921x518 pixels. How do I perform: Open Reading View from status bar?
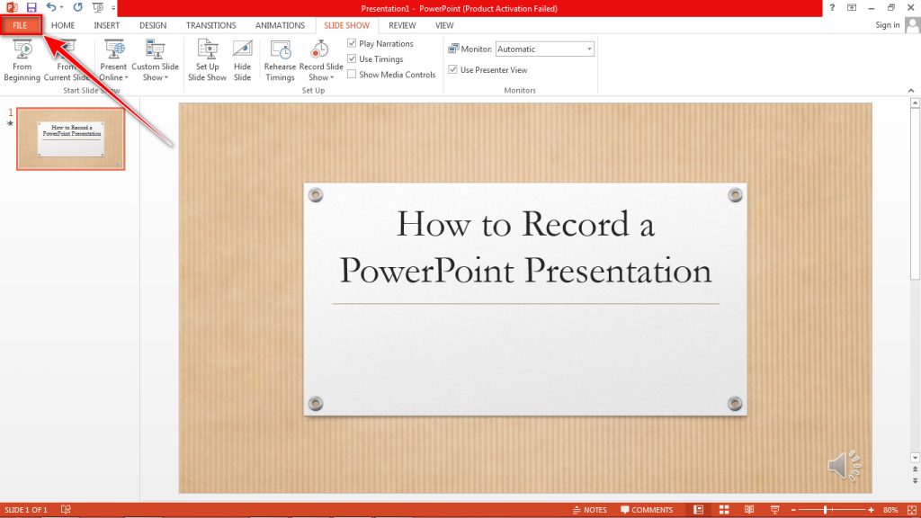pos(749,509)
